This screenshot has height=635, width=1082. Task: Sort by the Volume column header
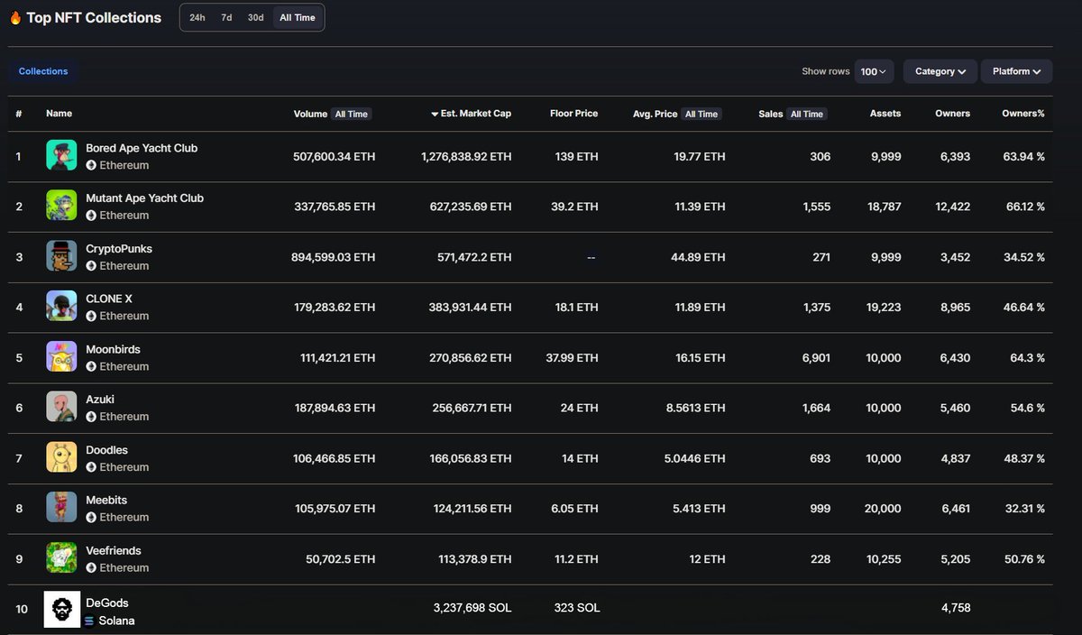pyautogui.click(x=311, y=115)
